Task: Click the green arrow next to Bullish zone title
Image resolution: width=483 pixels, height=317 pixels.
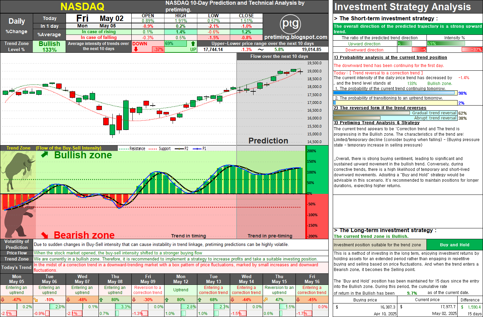Action: point(45,155)
